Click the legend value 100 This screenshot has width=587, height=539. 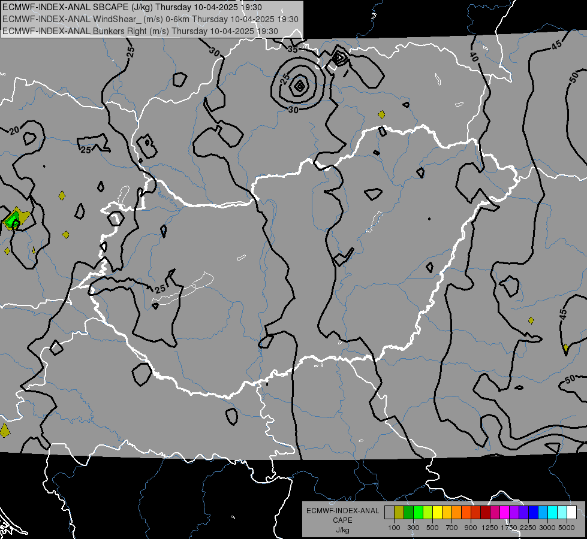394,528
